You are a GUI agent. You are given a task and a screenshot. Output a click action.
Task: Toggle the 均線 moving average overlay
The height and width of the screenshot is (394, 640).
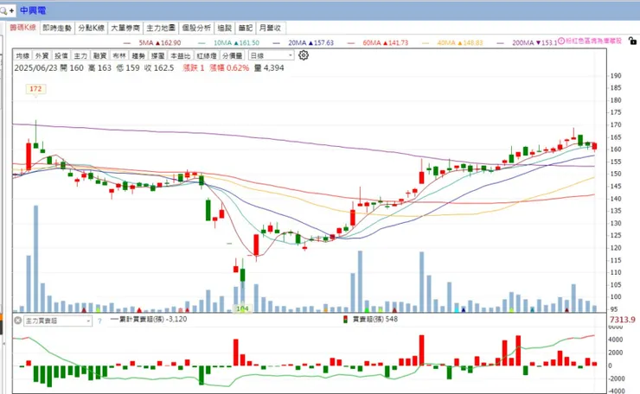(22, 55)
